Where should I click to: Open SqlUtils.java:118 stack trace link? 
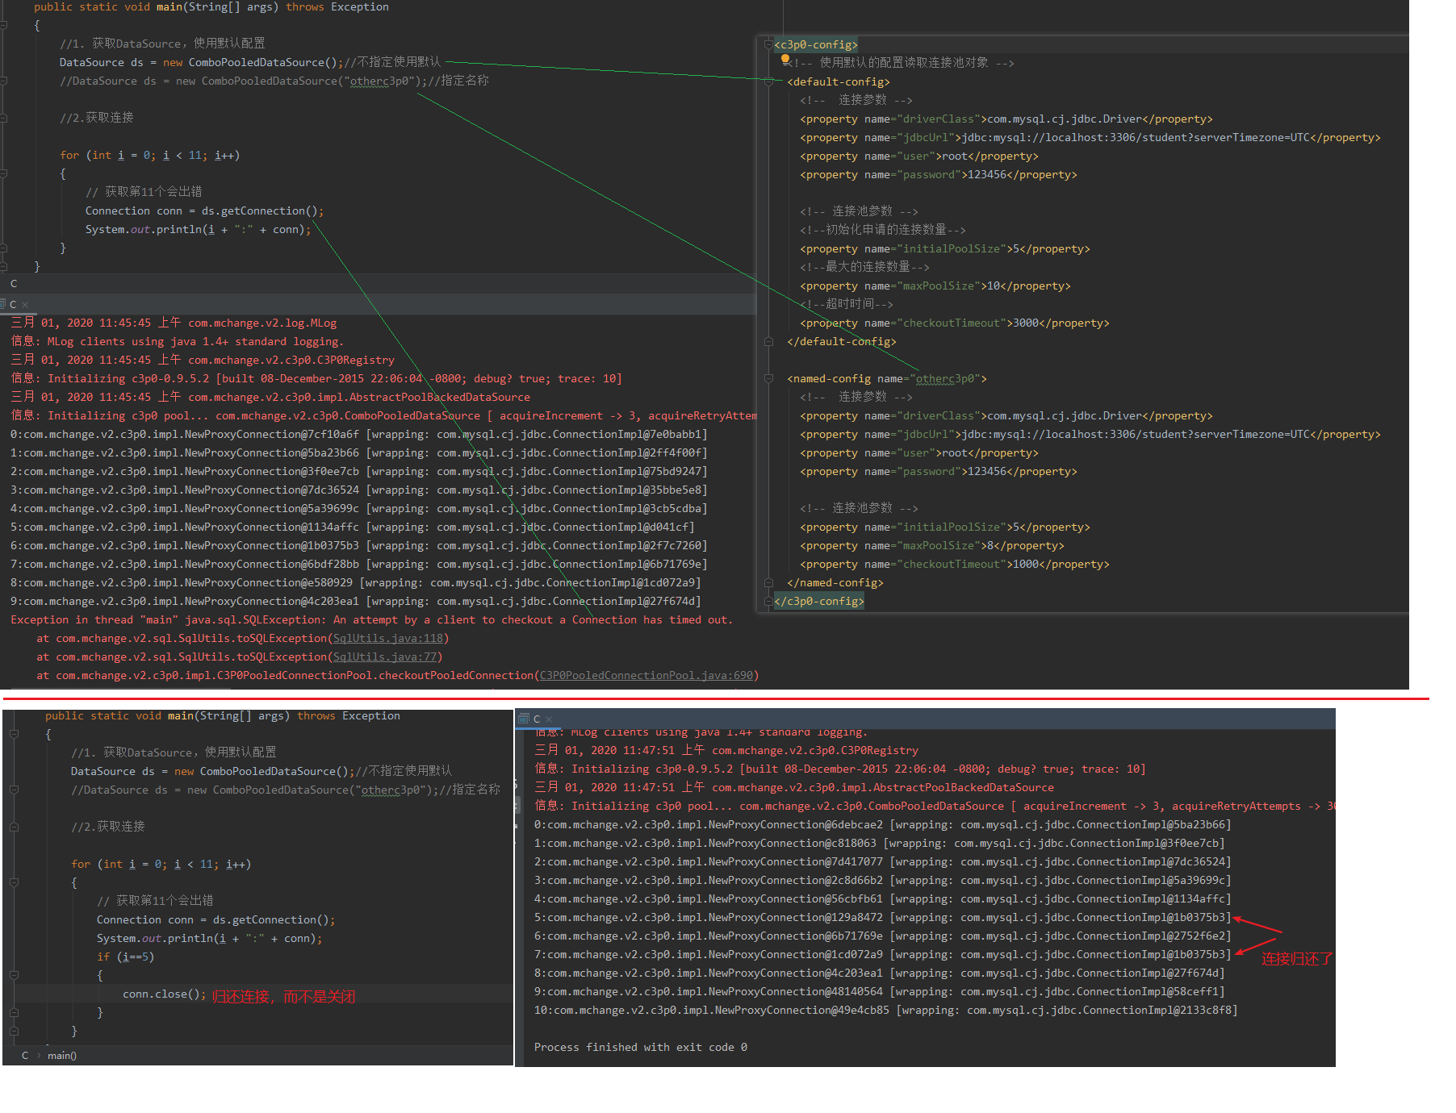(388, 638)
